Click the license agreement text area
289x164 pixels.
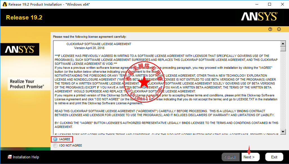click(x=167, y=88)
